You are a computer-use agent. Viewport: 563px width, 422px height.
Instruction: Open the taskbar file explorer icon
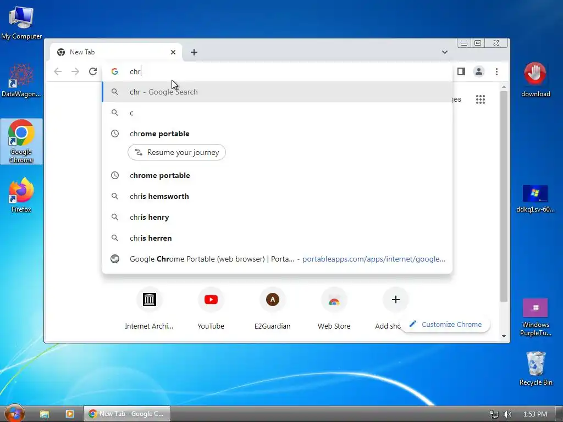[x=44, y=414]
